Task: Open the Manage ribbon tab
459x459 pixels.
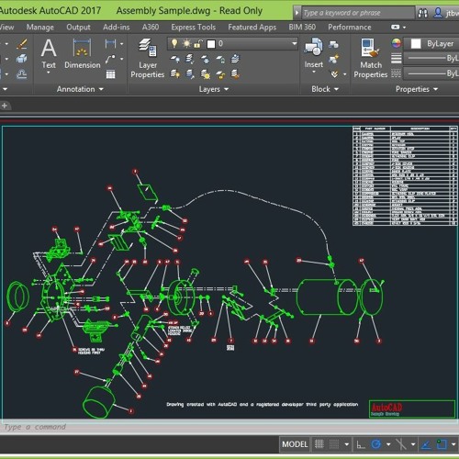Action: pos(39,28)
